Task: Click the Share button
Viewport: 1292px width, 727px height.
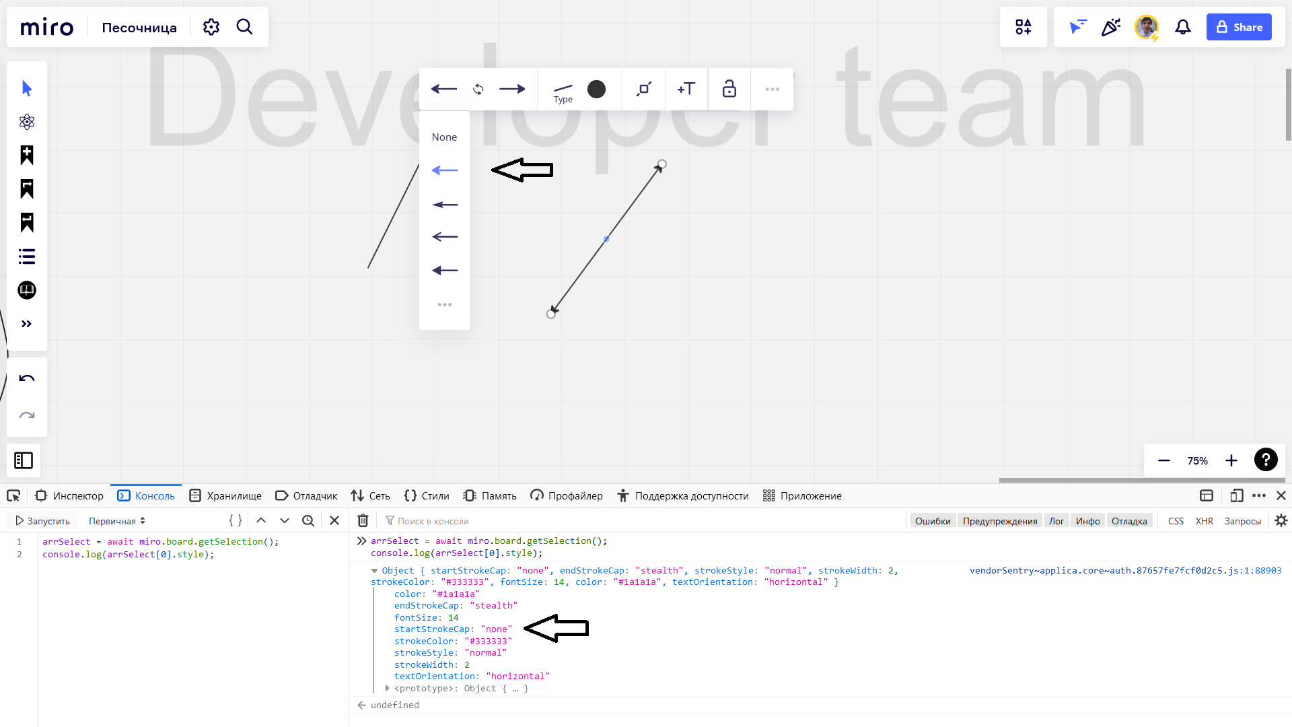Action: 1239,27
